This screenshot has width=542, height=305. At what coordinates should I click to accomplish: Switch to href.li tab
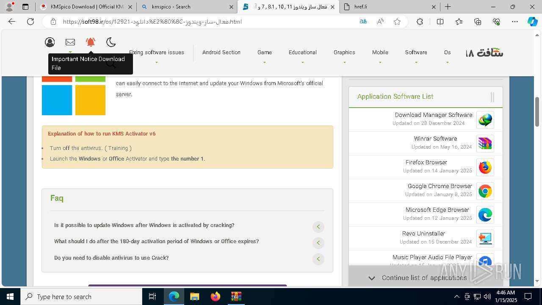390,7
